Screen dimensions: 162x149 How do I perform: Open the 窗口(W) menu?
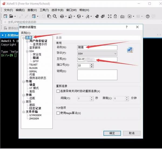(x=71, y=10)
